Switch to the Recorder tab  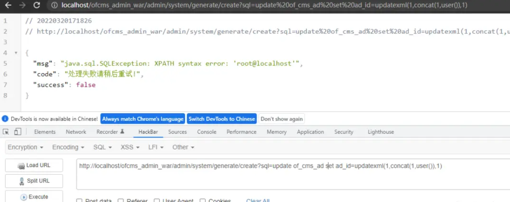pyautogui.click(x=110, y=132)
